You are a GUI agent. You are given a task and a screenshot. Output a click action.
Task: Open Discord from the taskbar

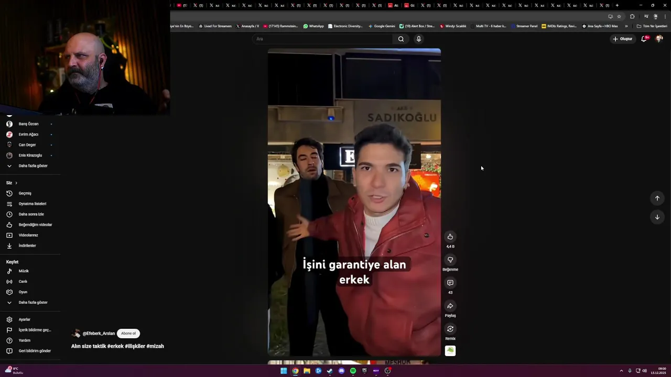coord(341,371)
